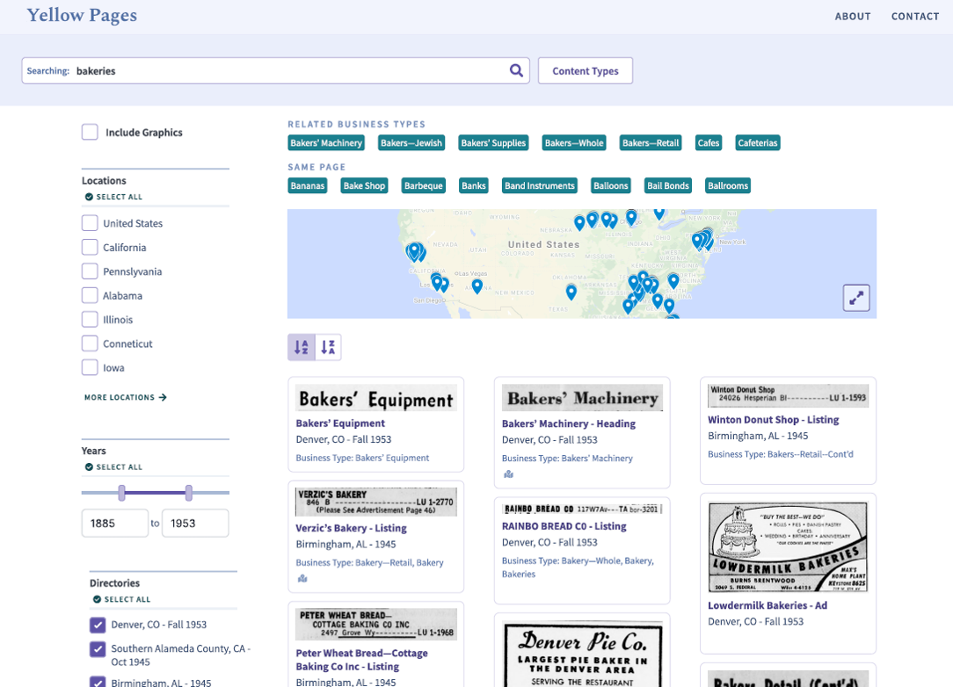The width and height of the screenshot is (953, 687).
Task: Focus the bakeries search field
Action: point(276,70)
